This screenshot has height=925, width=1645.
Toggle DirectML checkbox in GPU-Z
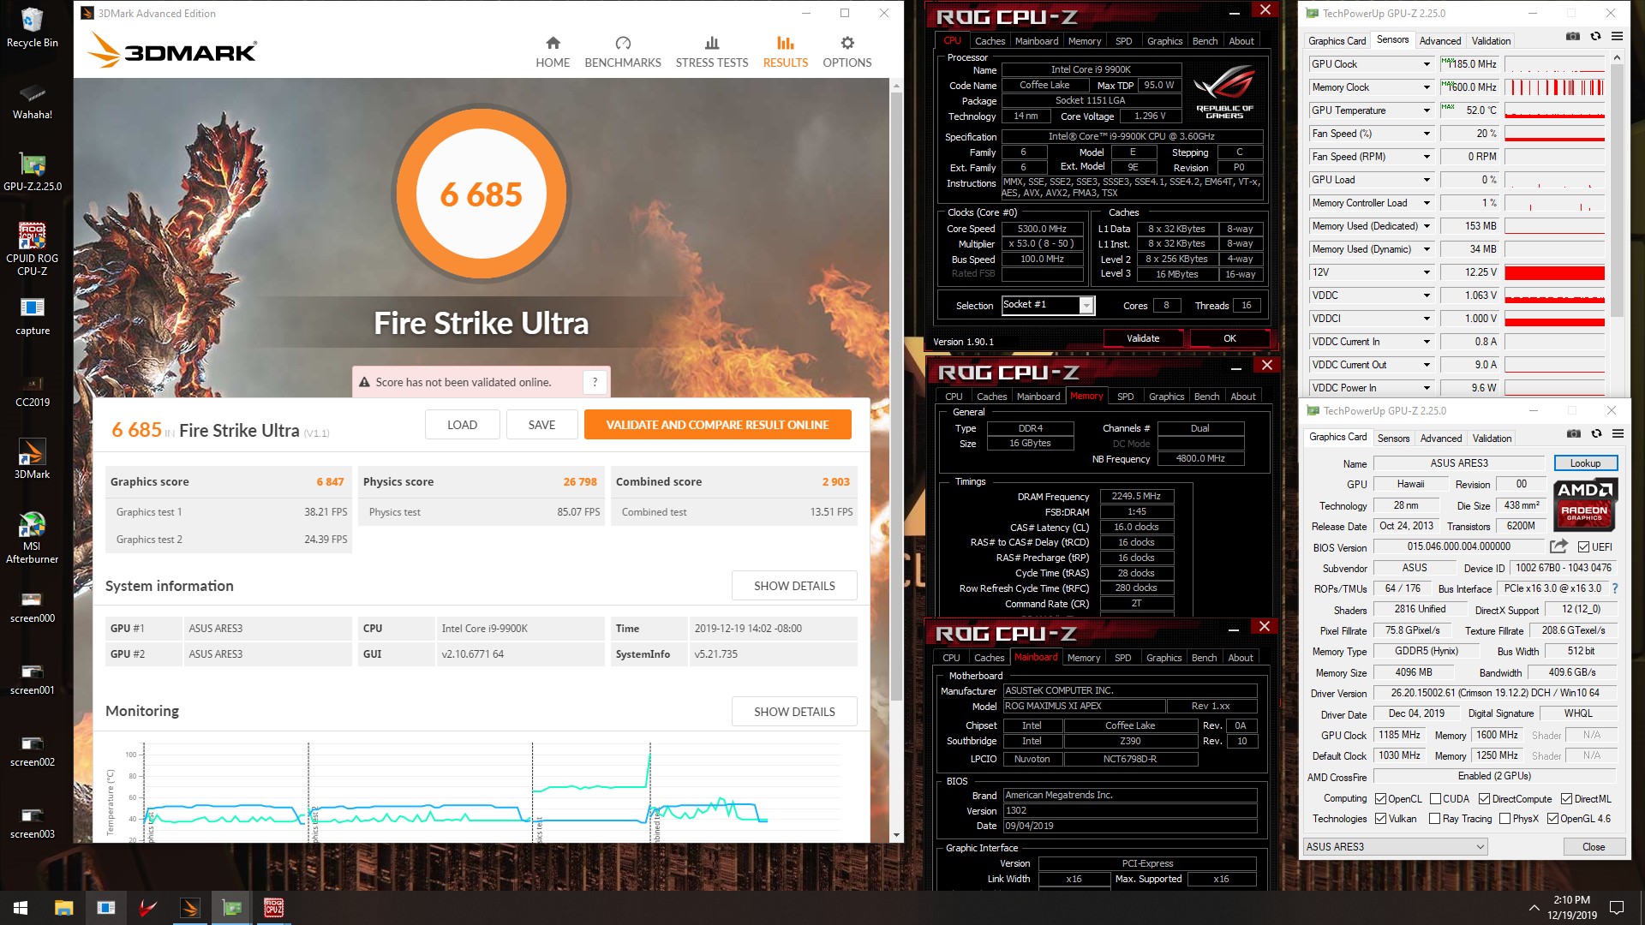coord(1566,798)
